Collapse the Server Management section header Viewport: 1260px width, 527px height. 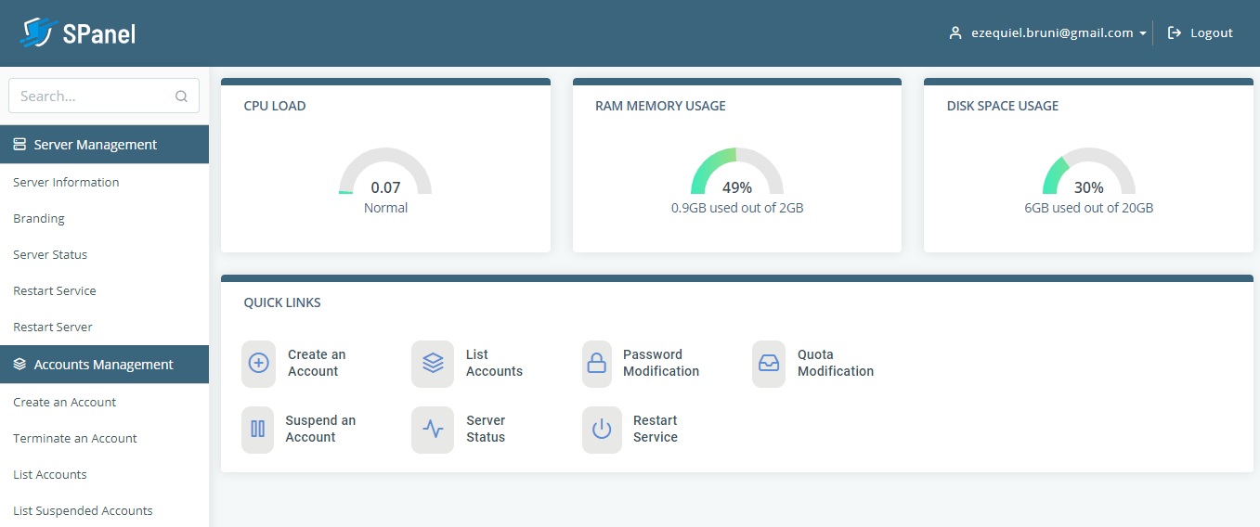tap(104, 145)
